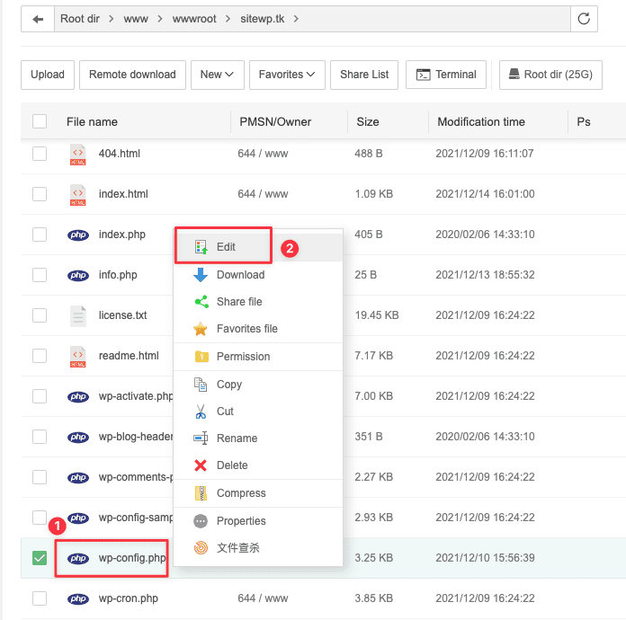The width and height of the screenshot is (626, 620).
Task: Expand the Favorites dropdown
Action: pyautogui.click(x=287, y=75)
